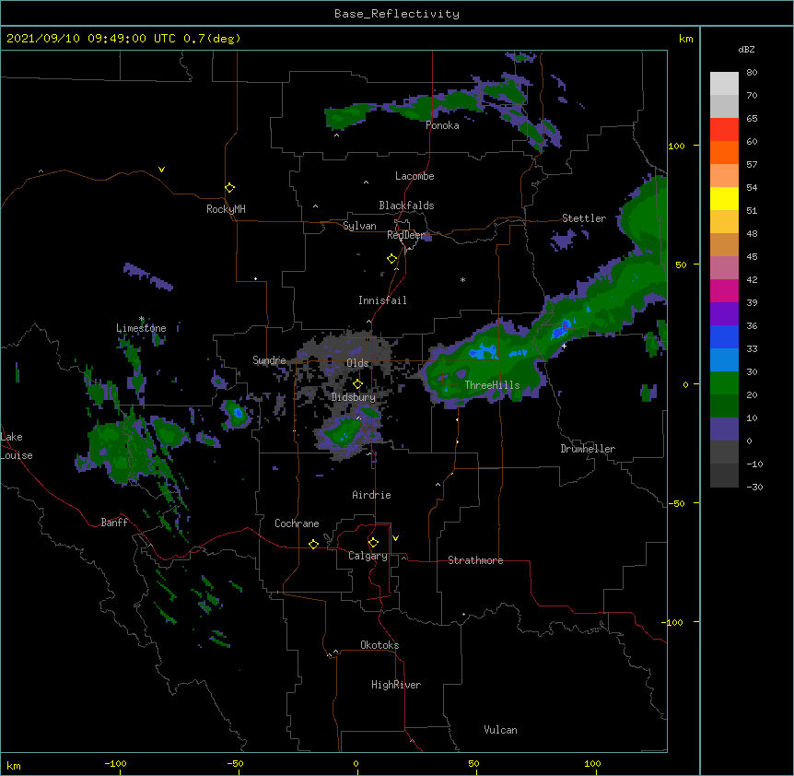Click the Sylvan label
This screenshot has width=794, height=776.
pyautogui.click(x=359, y=226)
